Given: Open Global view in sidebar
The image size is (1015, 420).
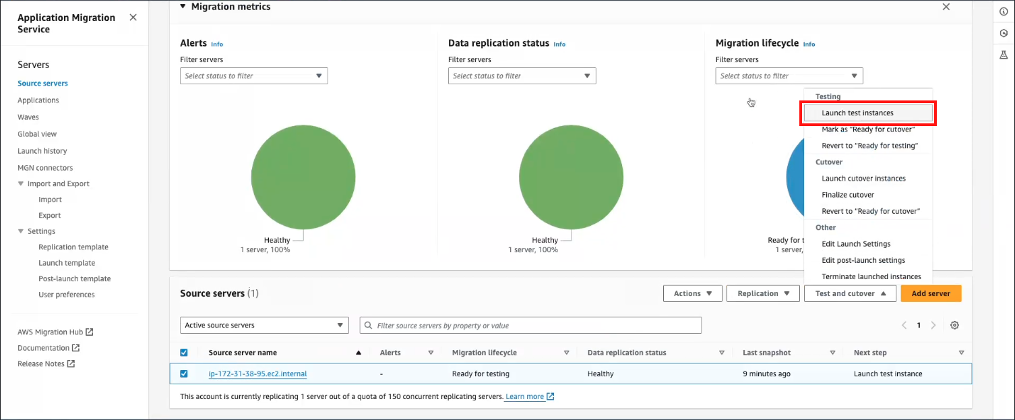Looking at the screenshot, I should (x=37, y=134).
